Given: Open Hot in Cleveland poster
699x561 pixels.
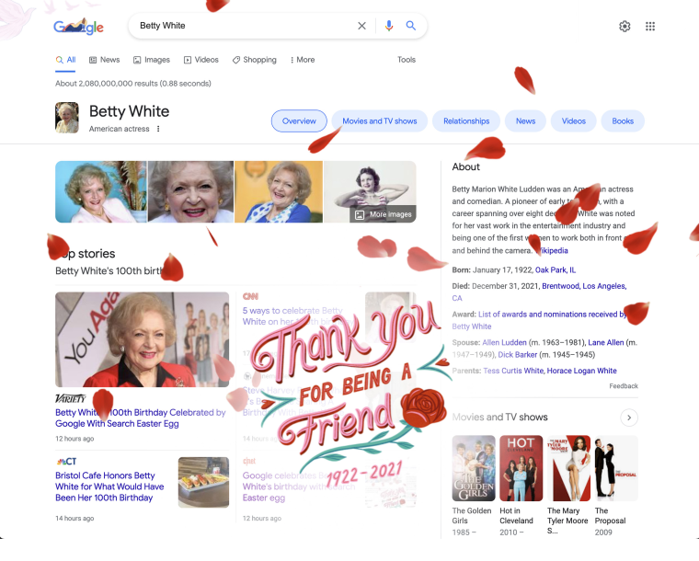Looking at the screenshot, I should pos(521,468).
